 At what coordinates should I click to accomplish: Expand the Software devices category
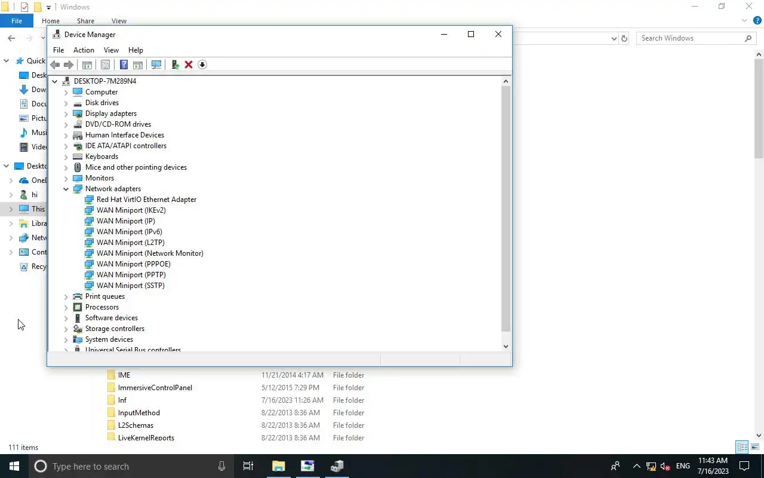[x=66, y=318]
